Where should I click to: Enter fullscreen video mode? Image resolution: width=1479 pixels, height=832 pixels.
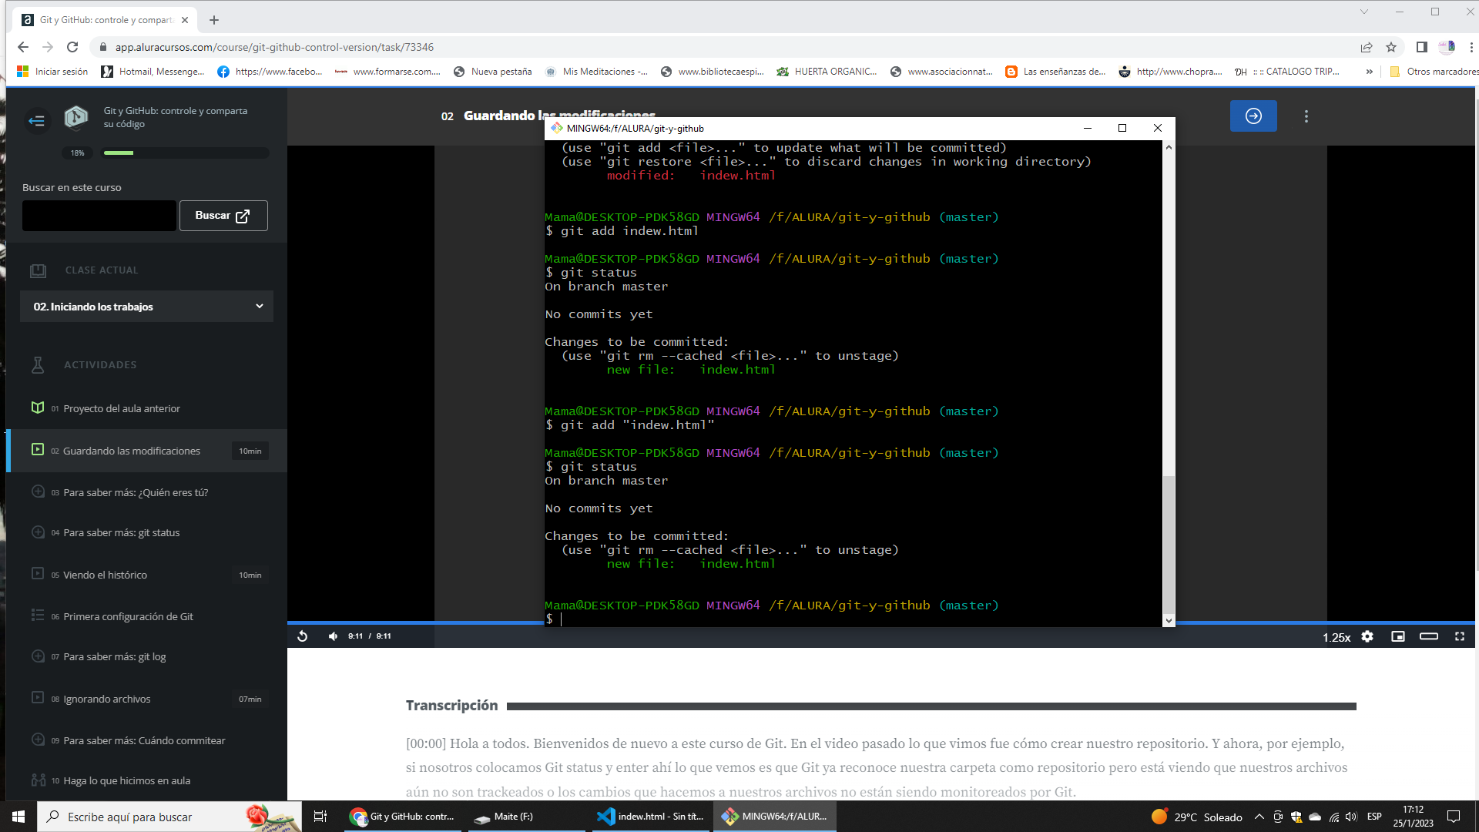[x=1459, y=636]
